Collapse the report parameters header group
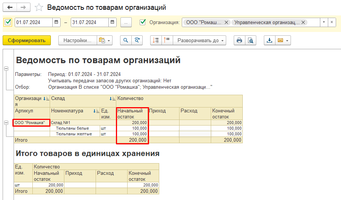 (x=6, y=68)
